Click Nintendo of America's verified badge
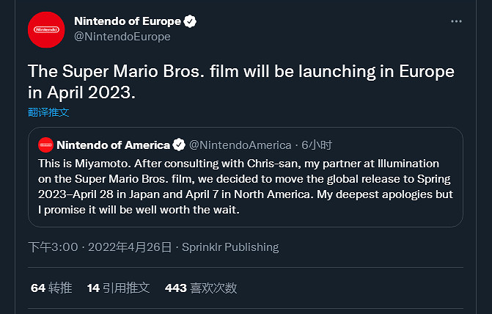492x314 pixels. click(x=180, y=145)
